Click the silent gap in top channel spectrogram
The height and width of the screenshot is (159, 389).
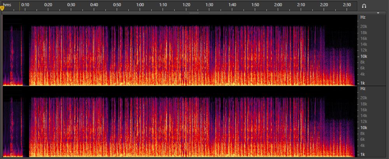click(26, 54)
